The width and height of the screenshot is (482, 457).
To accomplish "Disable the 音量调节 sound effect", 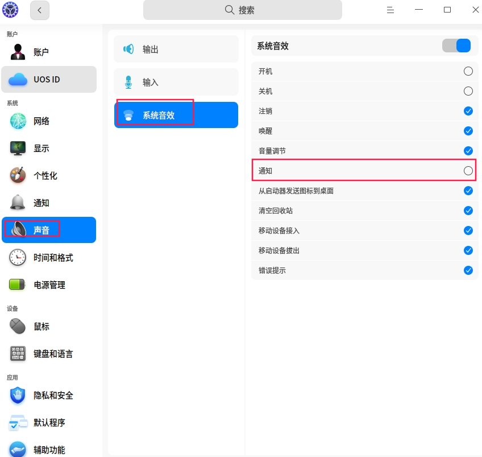I will 468,151.
